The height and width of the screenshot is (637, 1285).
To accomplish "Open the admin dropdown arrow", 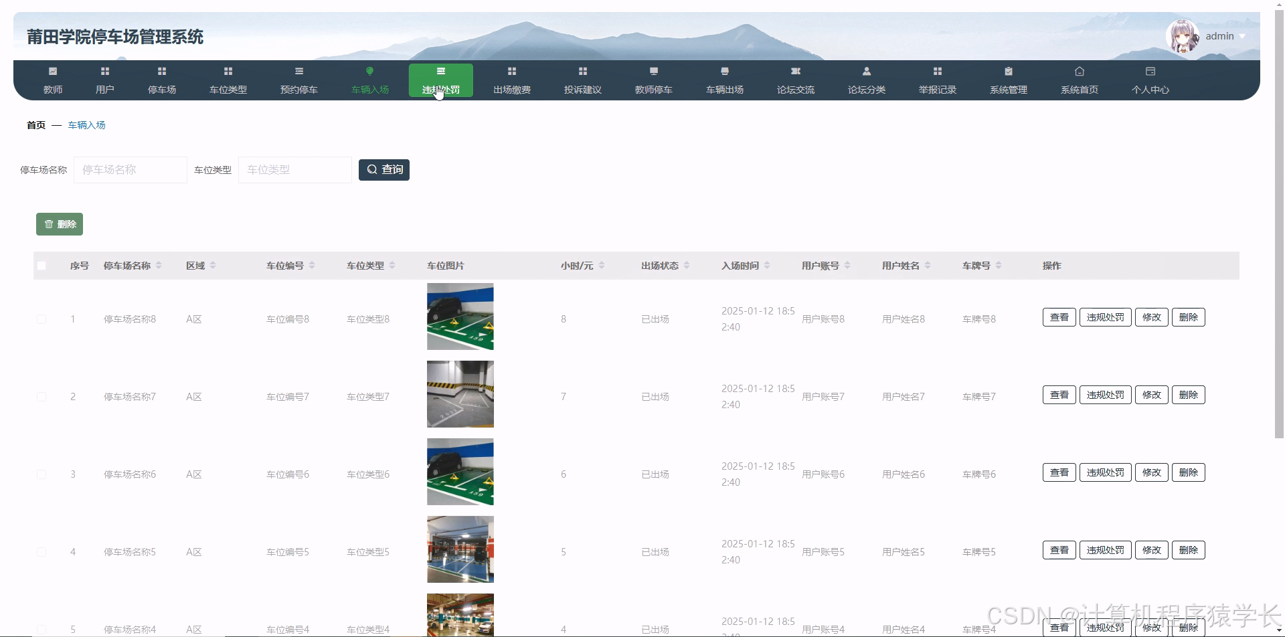I will (1242, 37).
